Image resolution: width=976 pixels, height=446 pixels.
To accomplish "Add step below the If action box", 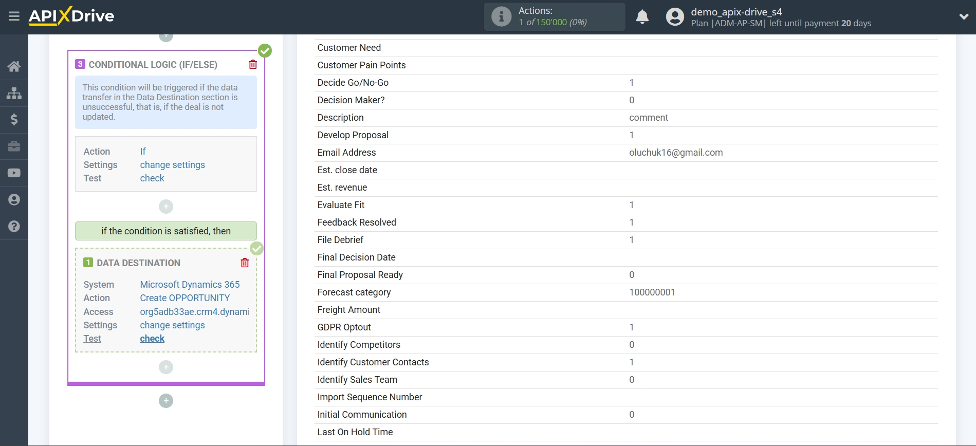I will [166, 207].
